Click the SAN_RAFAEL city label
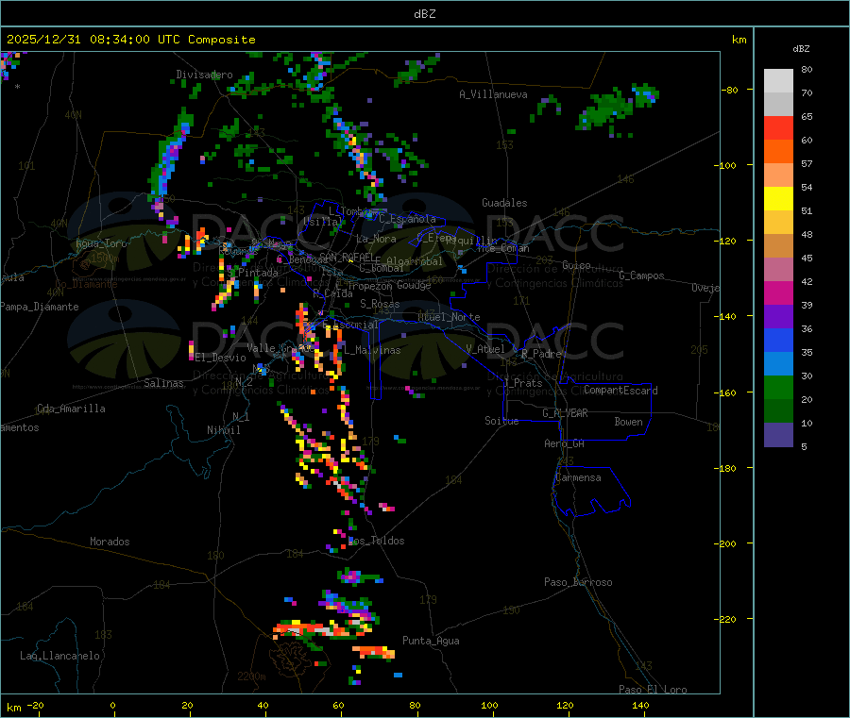This screenshot has width=850, height=718. coord(347,257)
